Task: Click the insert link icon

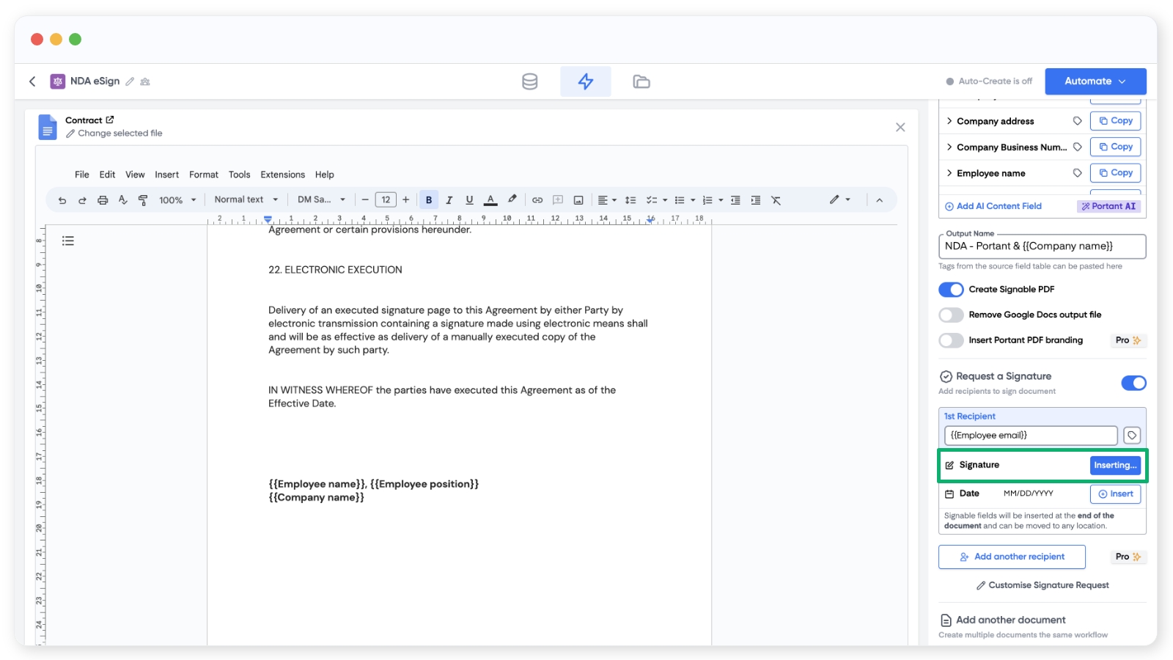Action: 537,200
